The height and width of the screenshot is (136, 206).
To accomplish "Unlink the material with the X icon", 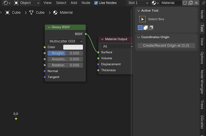I will point(196,3).
